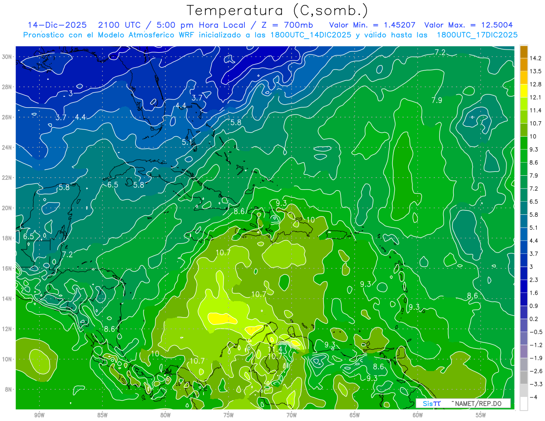Click the legend value '-1.2'
Image resolution: width=545 pixels, height=421 pixels.
[x=535, y=345]
